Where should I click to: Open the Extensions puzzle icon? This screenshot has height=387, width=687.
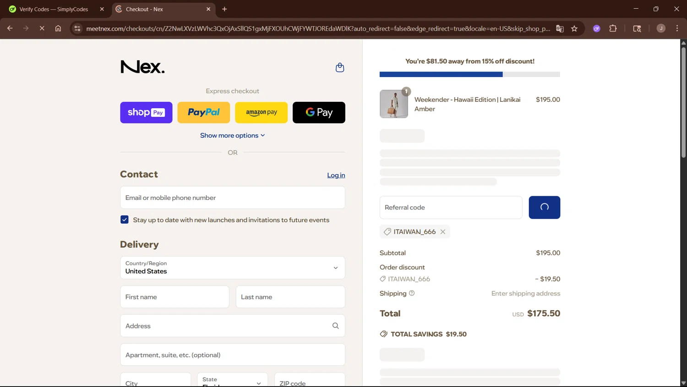613,28
